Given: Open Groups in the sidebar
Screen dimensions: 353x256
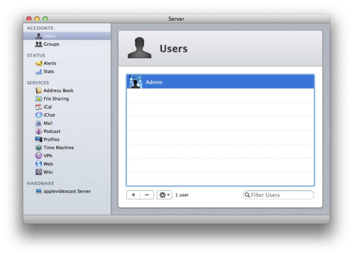Looking at the screenshot, I should click(51, 44).
